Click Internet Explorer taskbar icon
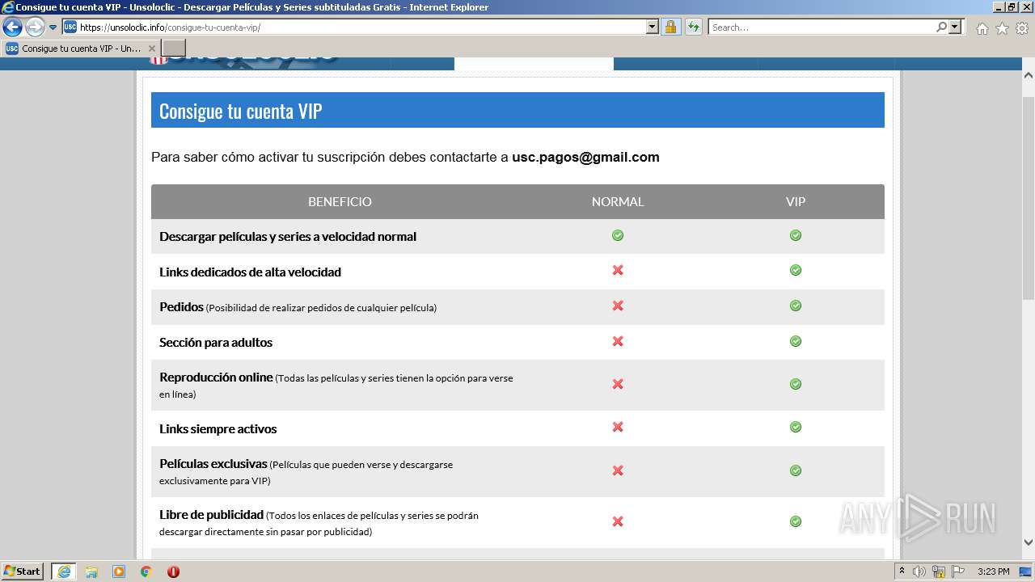Viewport: 1035px width, 582px height. click(x=63, y=571)
